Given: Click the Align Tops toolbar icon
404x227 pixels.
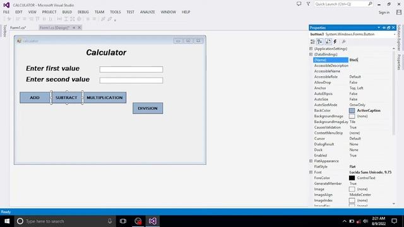Looking at the screenshot, I should click(x=38, y=19).
